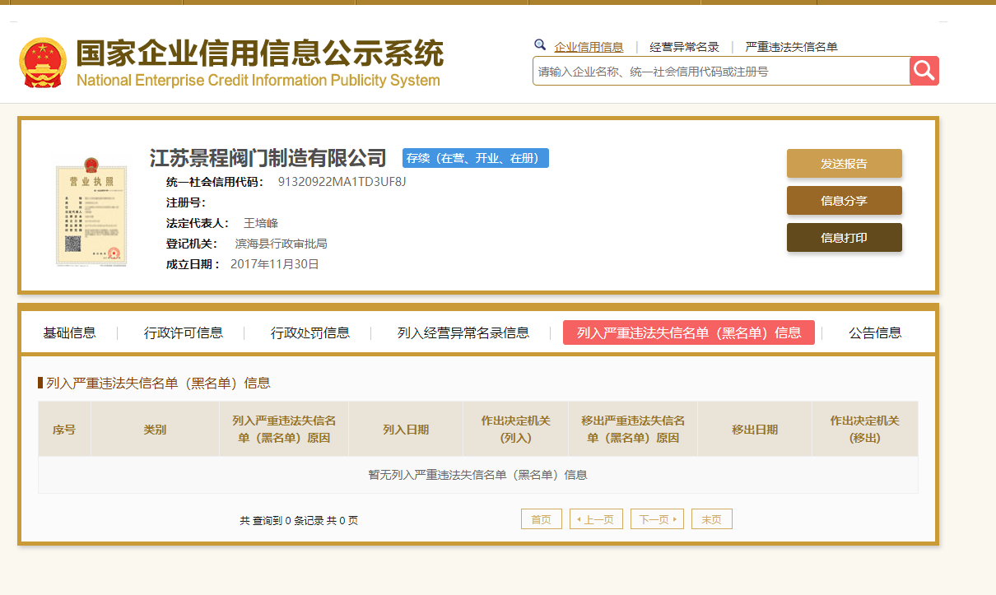Click the 暂无列入严重违法失信名单 empty message
The width and height of the screenshot is (996, 595).
tap(477, 475)
